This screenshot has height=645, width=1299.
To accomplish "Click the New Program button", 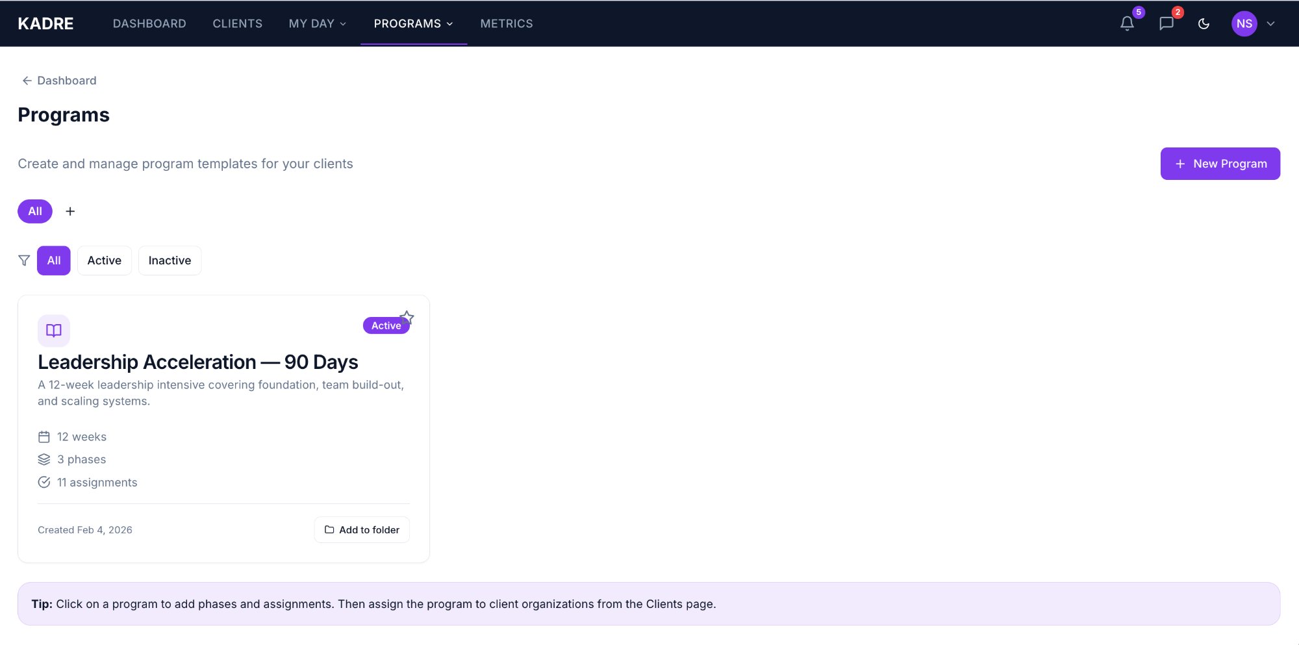I will (1220, 164).
